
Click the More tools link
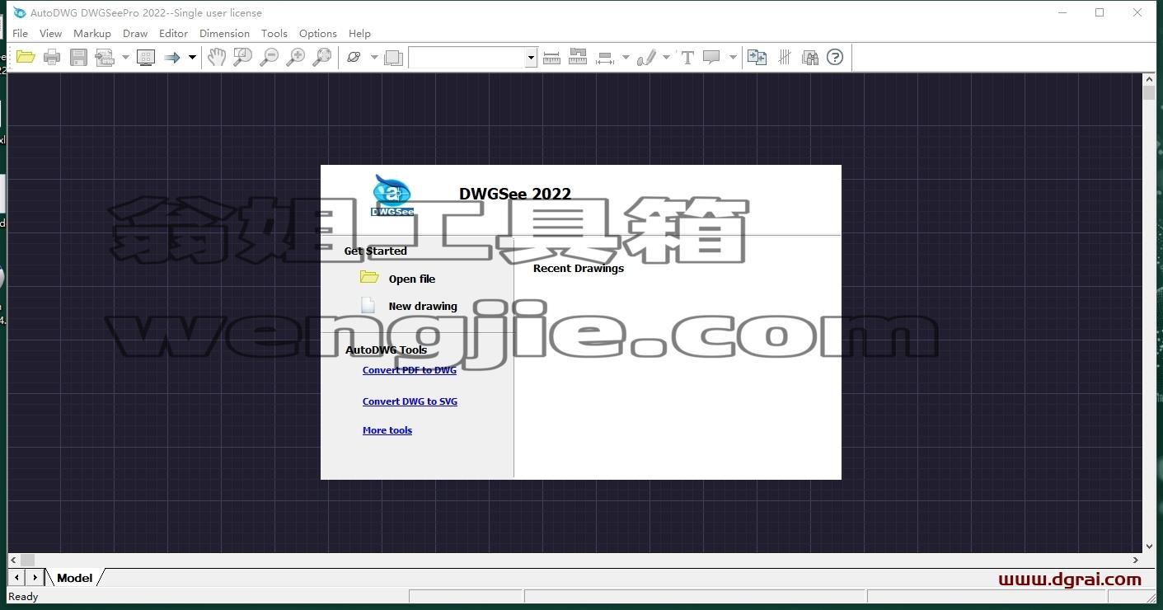click(387, 430)
